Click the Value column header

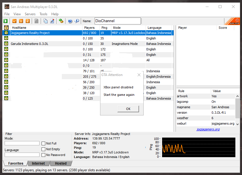(x=223, y=91)
